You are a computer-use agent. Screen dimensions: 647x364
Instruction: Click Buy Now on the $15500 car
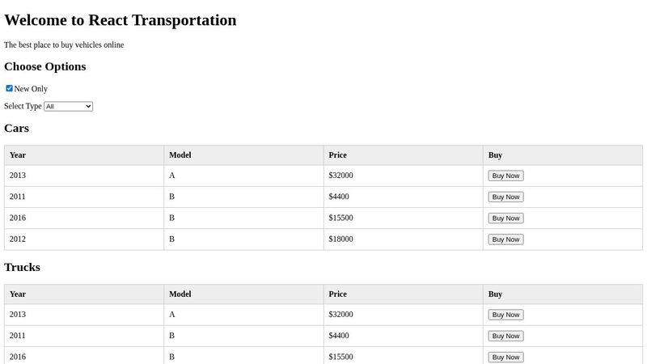click(505, 218)
